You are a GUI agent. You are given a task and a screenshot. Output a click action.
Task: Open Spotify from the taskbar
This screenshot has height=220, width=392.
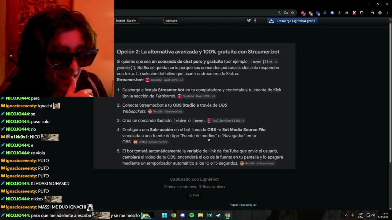[192, 215]
